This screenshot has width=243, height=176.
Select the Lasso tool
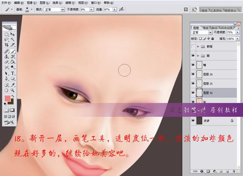pyautogui.click(x=6, y=39)
